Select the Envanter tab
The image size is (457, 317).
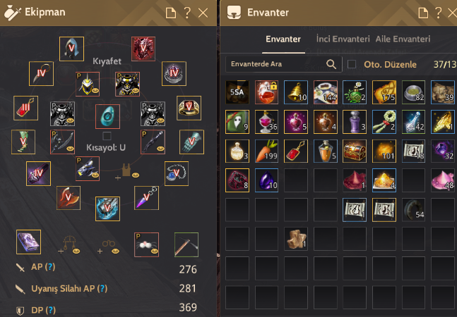283,39
